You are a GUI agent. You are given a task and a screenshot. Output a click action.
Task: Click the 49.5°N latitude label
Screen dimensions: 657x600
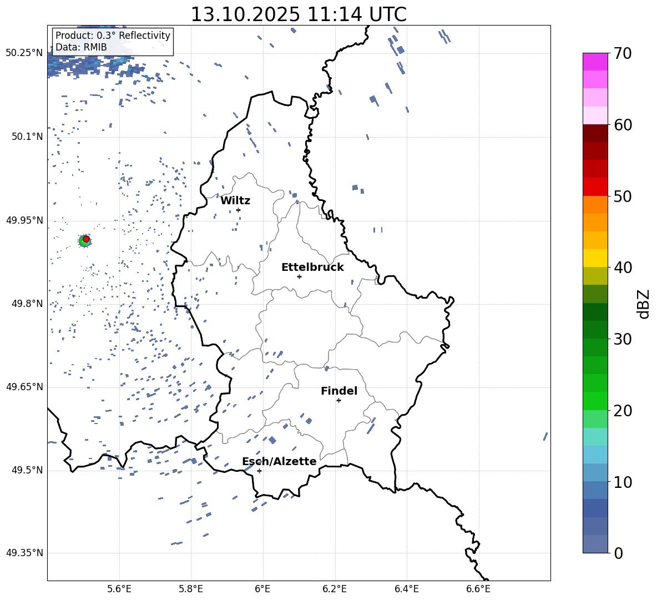[x=27, y=470]
